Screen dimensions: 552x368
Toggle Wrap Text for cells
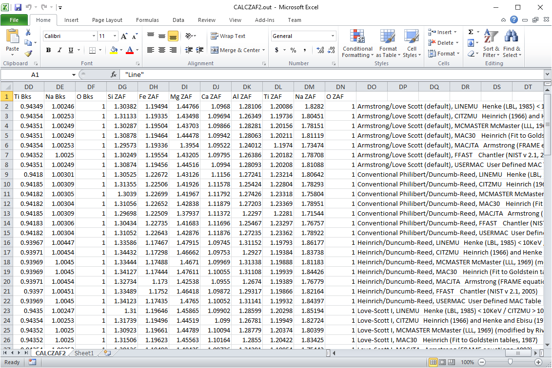[x=228, y=36]
